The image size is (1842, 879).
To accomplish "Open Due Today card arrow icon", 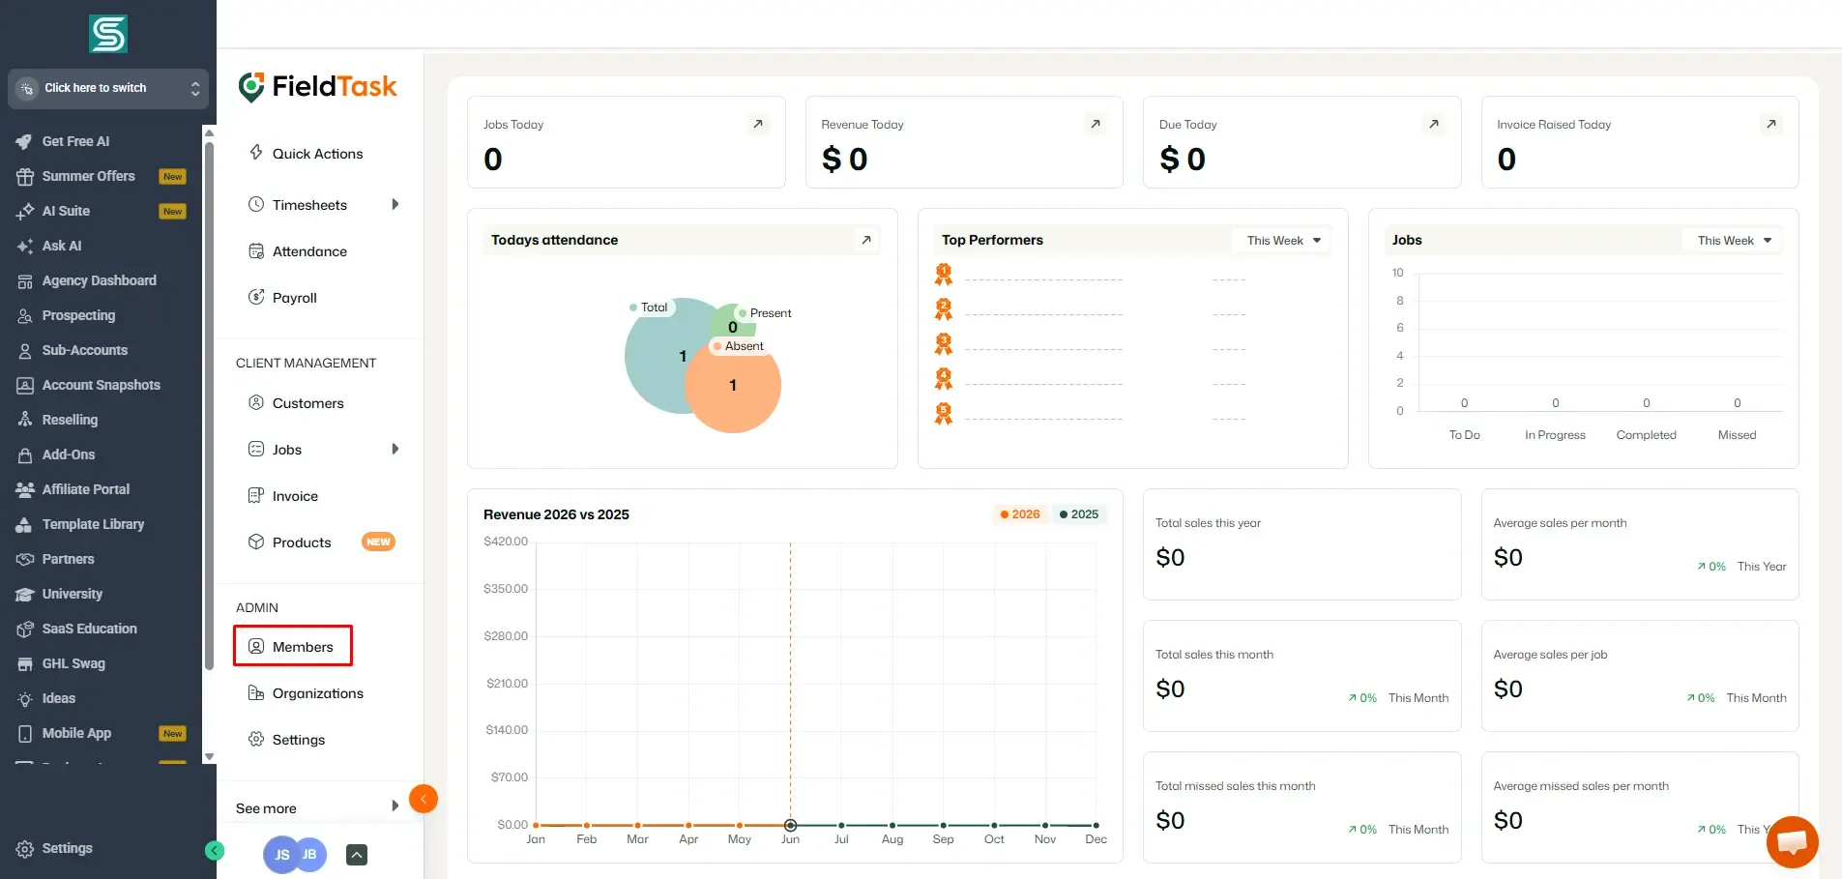I will 1434,124.
